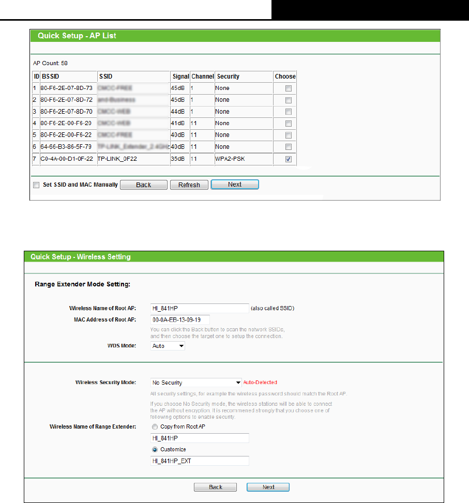The height and width of the screenshot is (503, 469).
Task: Click the red Auto-Detected label
Action: (260, 383)
